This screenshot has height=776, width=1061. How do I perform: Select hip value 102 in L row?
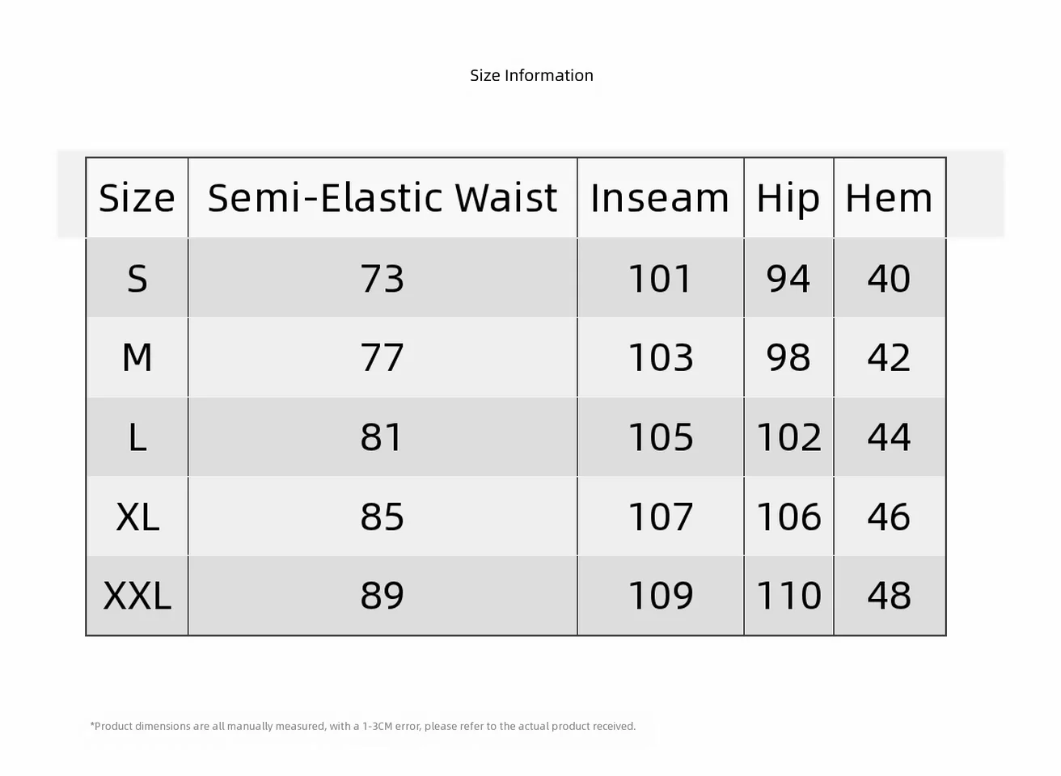pyautogui.click(x=788, y=437)
